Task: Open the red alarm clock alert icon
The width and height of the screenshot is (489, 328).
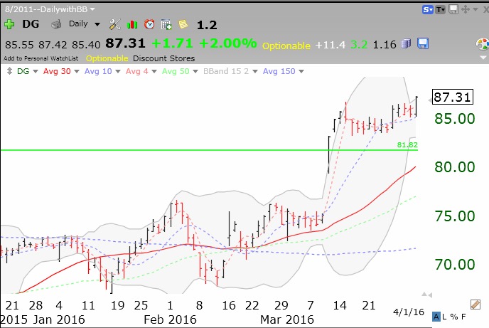Action: pyautogui.click(x=149, y=24)
